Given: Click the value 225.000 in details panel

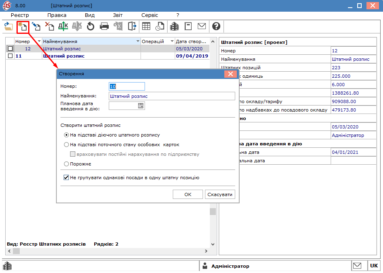Looking at the screenshot, I should click(341, 76).
